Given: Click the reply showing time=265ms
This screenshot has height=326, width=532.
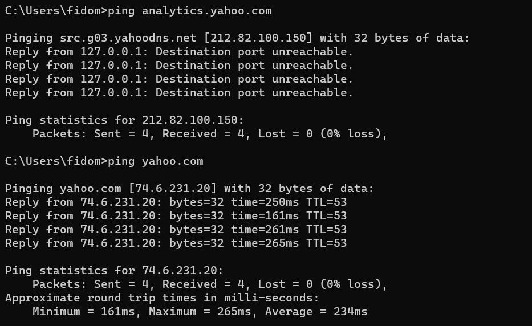Looking at the screenshot, I should click(176, 243).
